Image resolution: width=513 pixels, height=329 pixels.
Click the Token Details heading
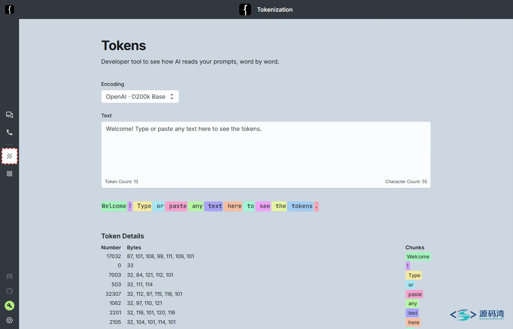click(x=123, y=236)
